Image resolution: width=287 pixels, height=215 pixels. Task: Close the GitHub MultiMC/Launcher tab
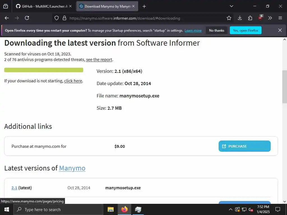pyautogui.click(x=70, y=6)
